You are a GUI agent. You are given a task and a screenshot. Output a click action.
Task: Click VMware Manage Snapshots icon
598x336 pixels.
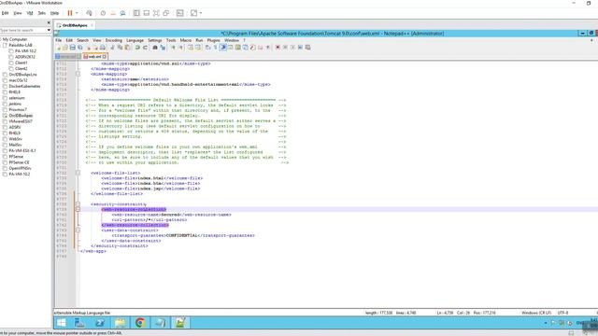coord(122,13)
